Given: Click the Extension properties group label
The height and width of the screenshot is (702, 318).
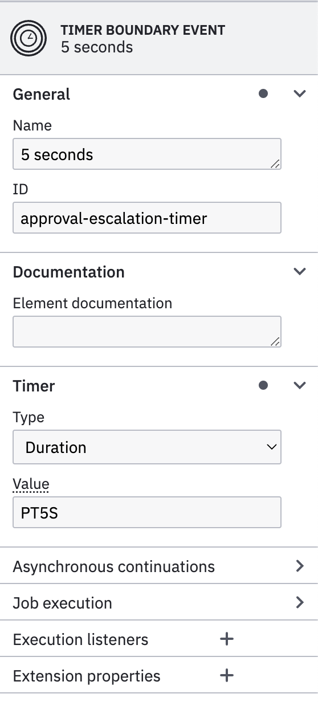Looking at the screenshot, I should click(x=87, y=676).
